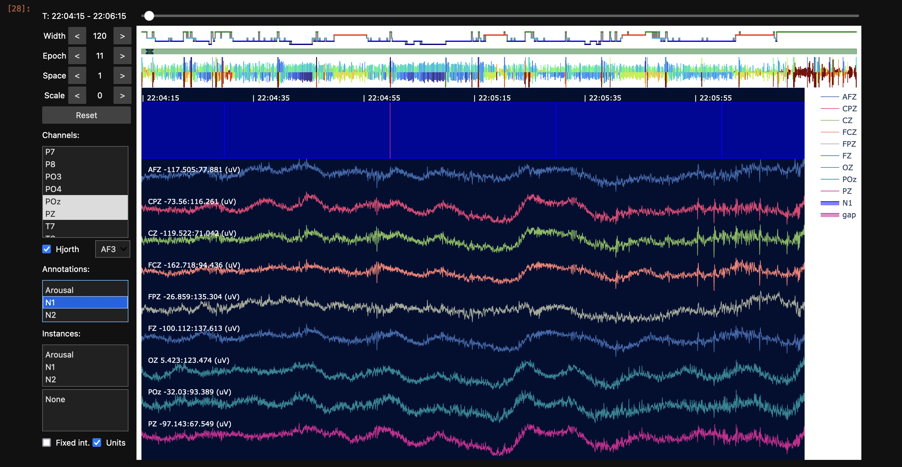Toggle the Hjorth checkbox
Image resolution: width=902 pixels, height=467 pixels.
click(x=47, y=249)
